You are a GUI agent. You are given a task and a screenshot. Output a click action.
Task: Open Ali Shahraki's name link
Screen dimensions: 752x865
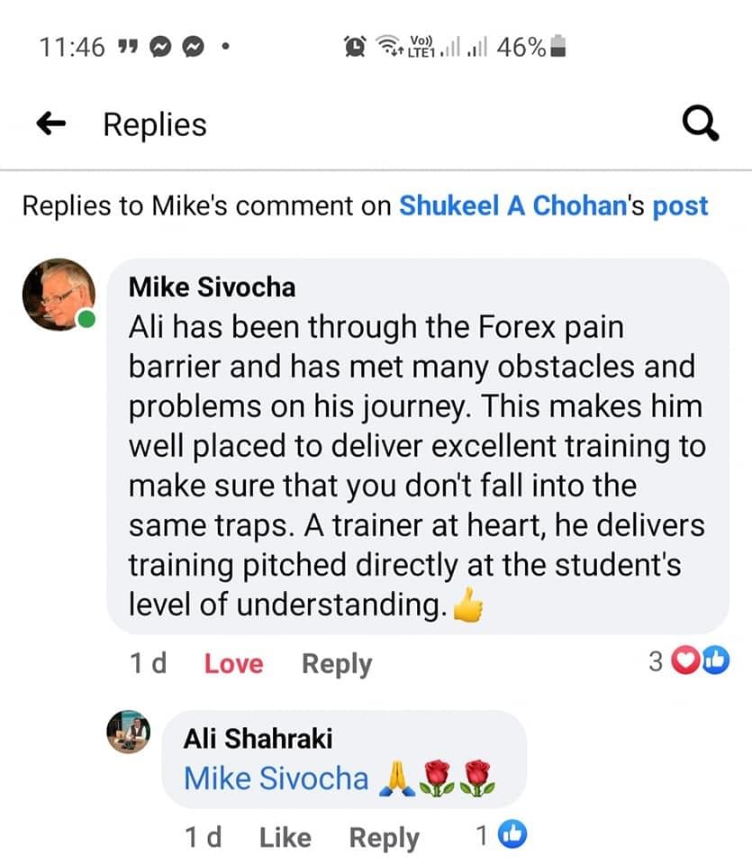(x=258, y=739)
